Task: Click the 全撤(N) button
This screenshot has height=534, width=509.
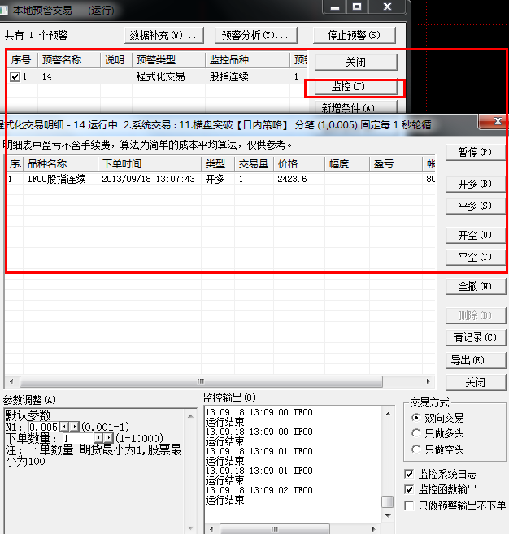Action: [475, 286]
